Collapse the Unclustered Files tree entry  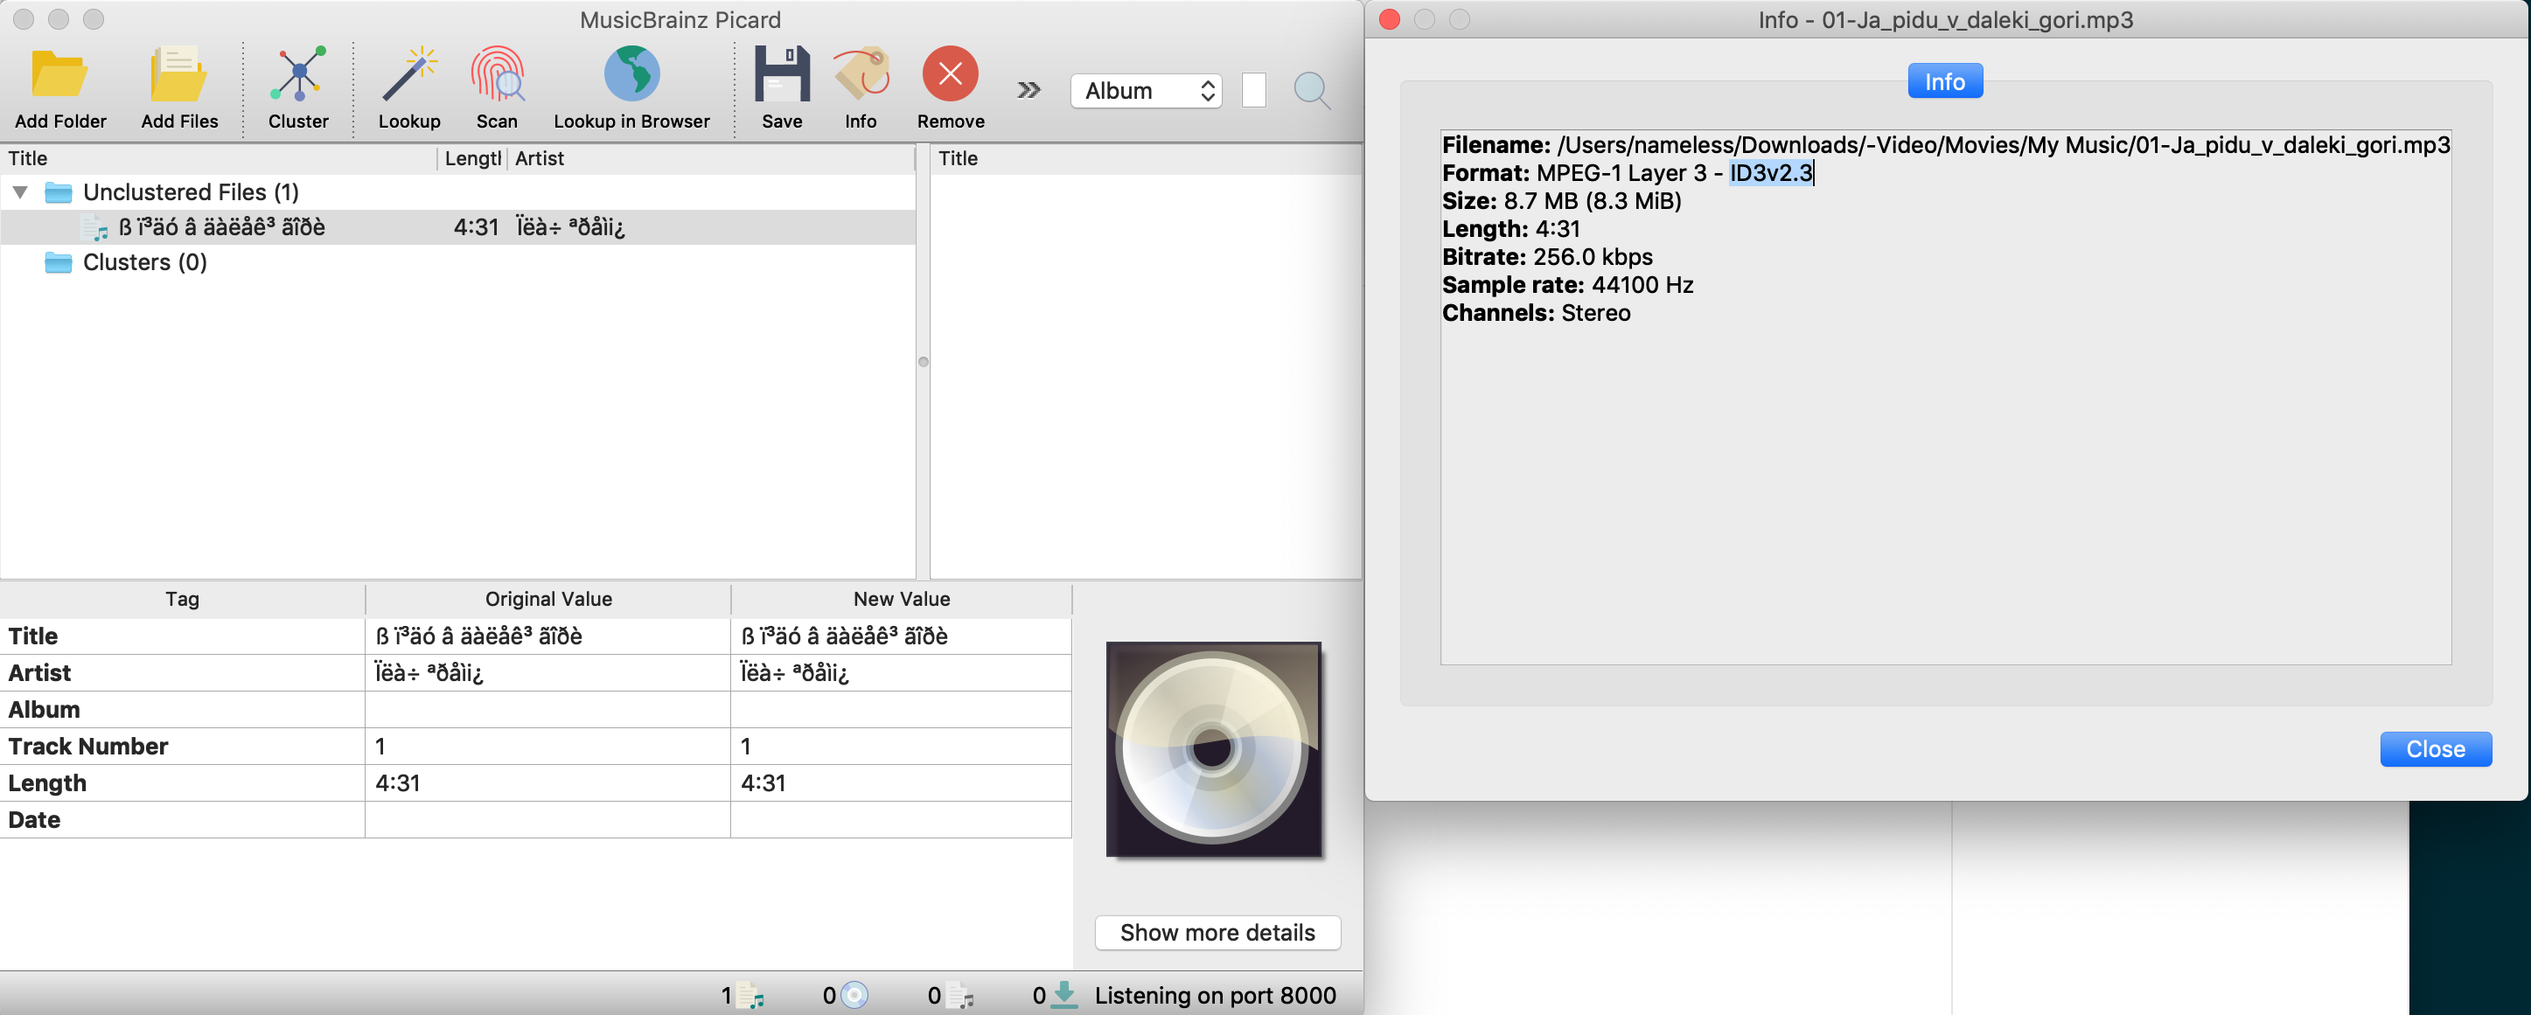(x=19, y=191)
